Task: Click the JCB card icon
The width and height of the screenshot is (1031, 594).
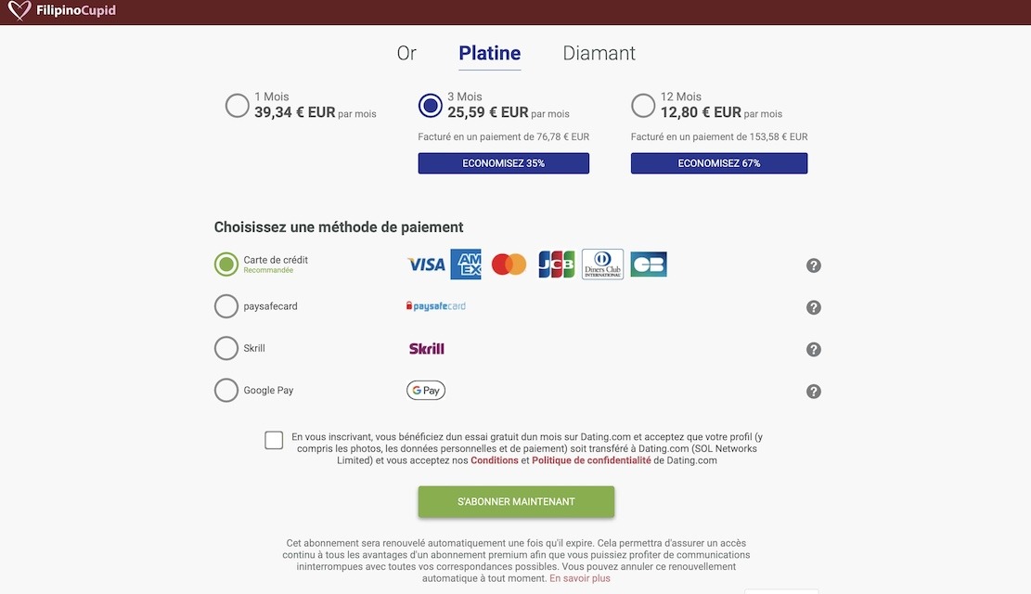Action: pos(557,265)
